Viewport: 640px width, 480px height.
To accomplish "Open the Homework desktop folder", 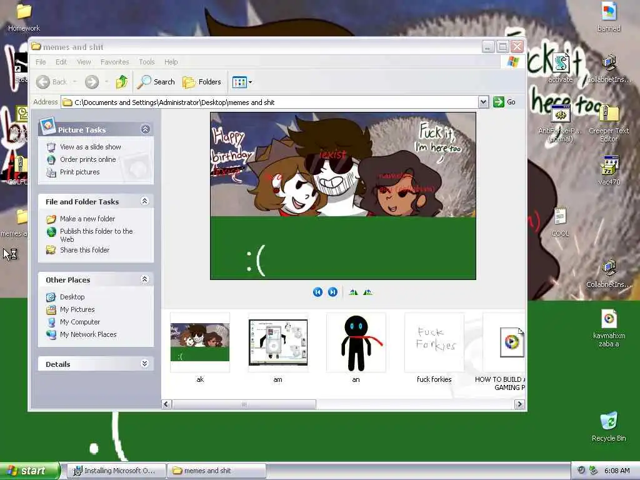I will click(x=24, y=17).
